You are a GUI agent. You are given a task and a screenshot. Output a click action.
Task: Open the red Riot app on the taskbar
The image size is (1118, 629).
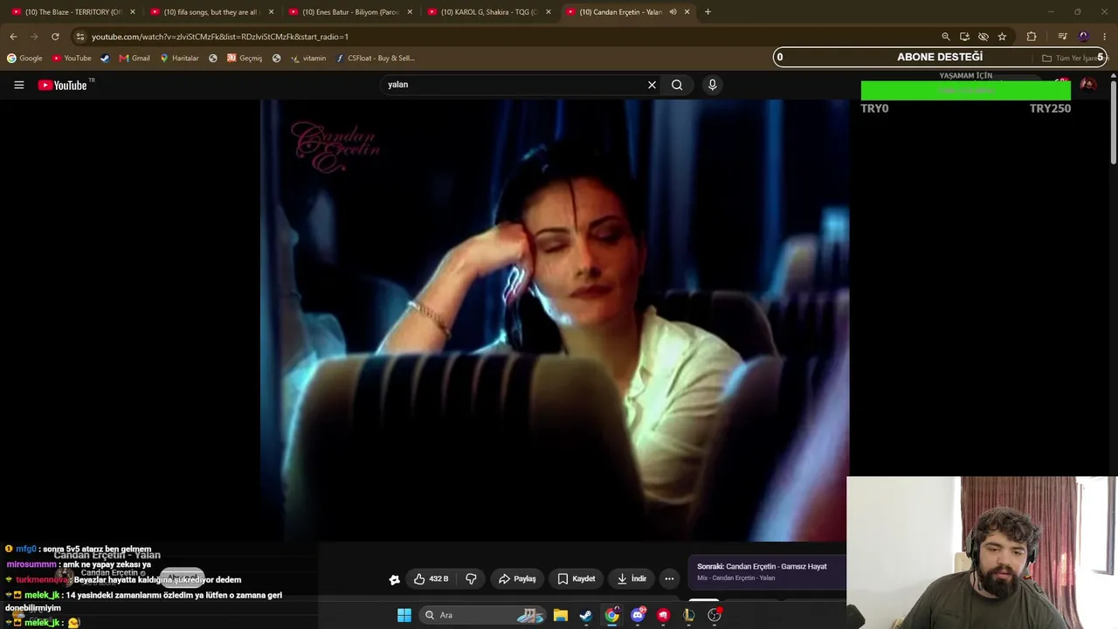pos(664,615)
